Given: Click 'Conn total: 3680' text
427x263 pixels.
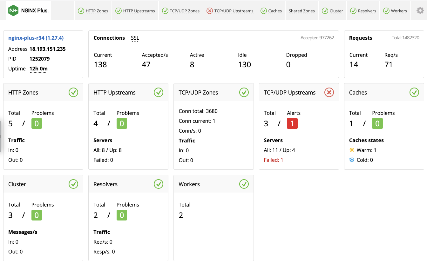Looking at the screenshot, I should pyautogui.click(x=198, y=111).
